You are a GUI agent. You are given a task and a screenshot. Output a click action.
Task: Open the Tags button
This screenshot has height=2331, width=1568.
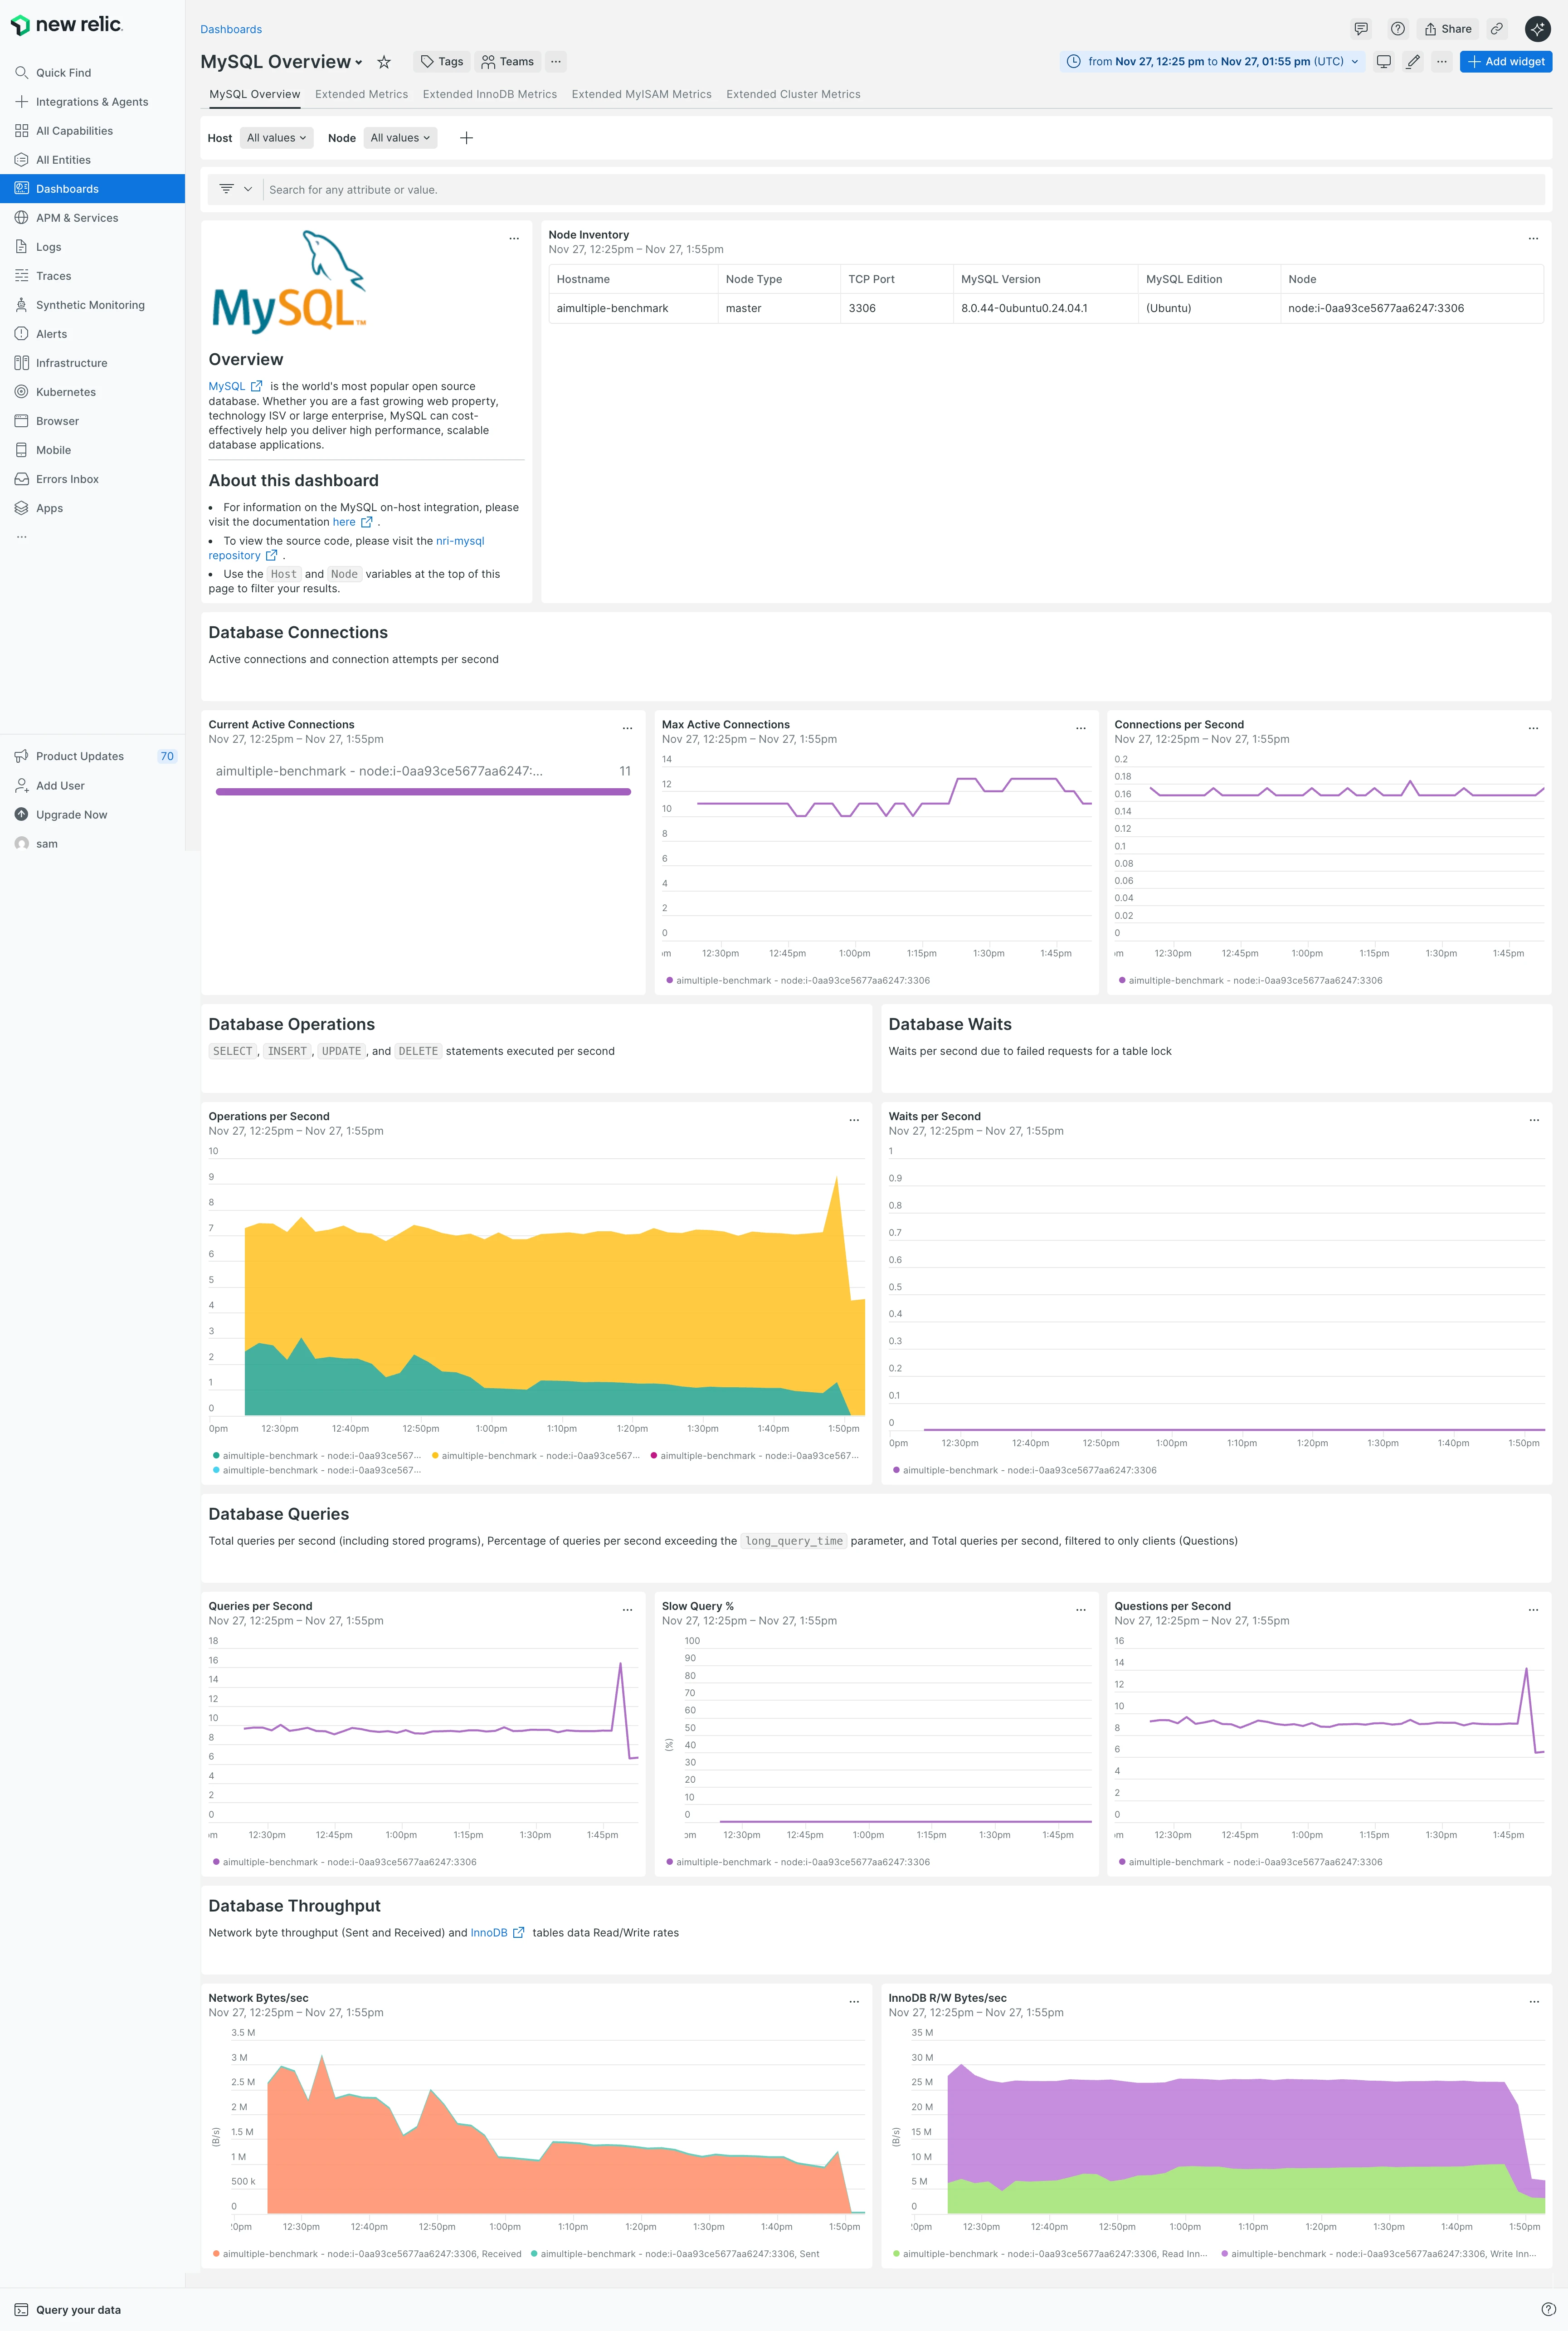click(x=442, y=62)
